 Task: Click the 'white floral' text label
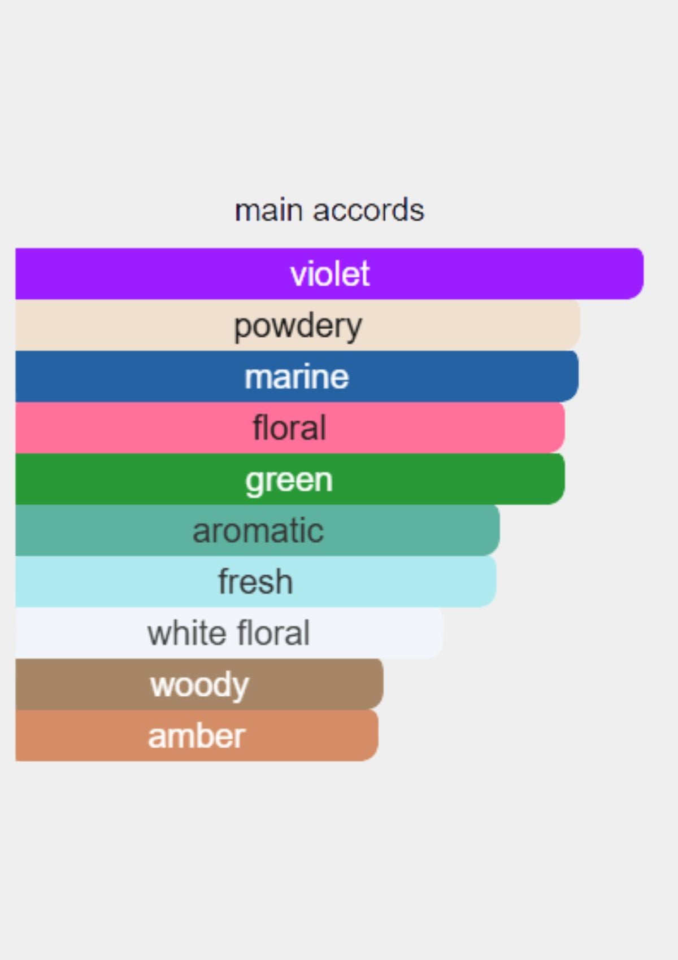(x=229, y=633)
